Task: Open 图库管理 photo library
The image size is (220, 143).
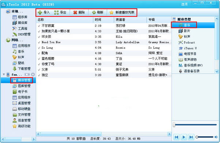Action: 22,86
